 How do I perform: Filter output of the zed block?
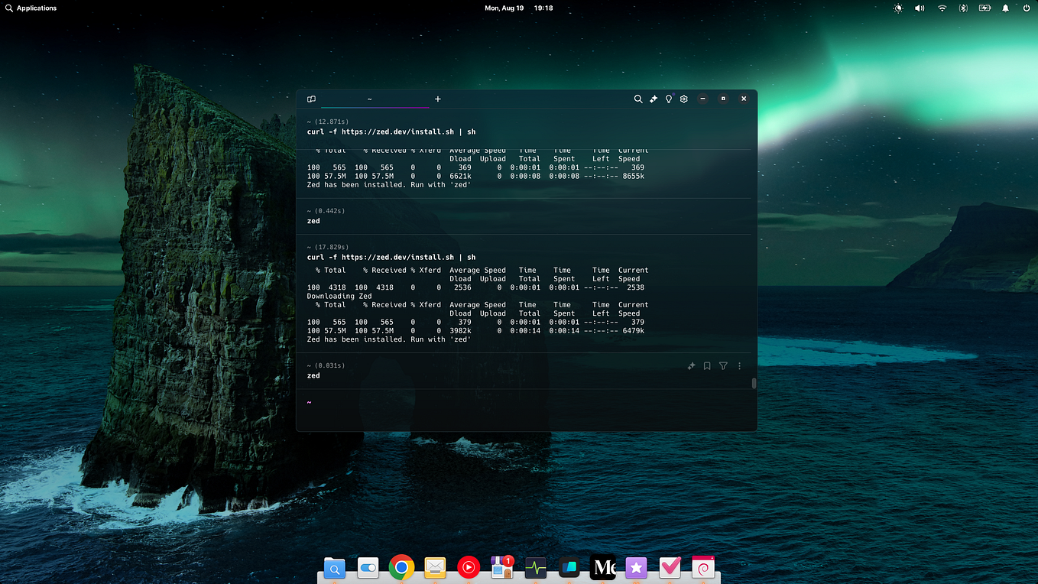click(722, 365)
